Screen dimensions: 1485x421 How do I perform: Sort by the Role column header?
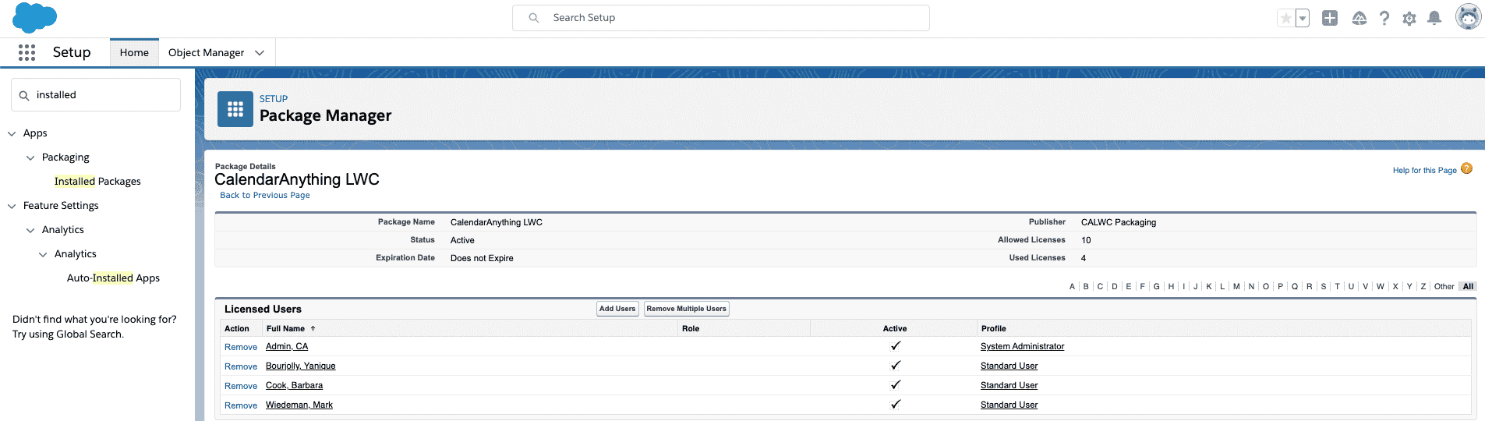(x=691, y=329)
